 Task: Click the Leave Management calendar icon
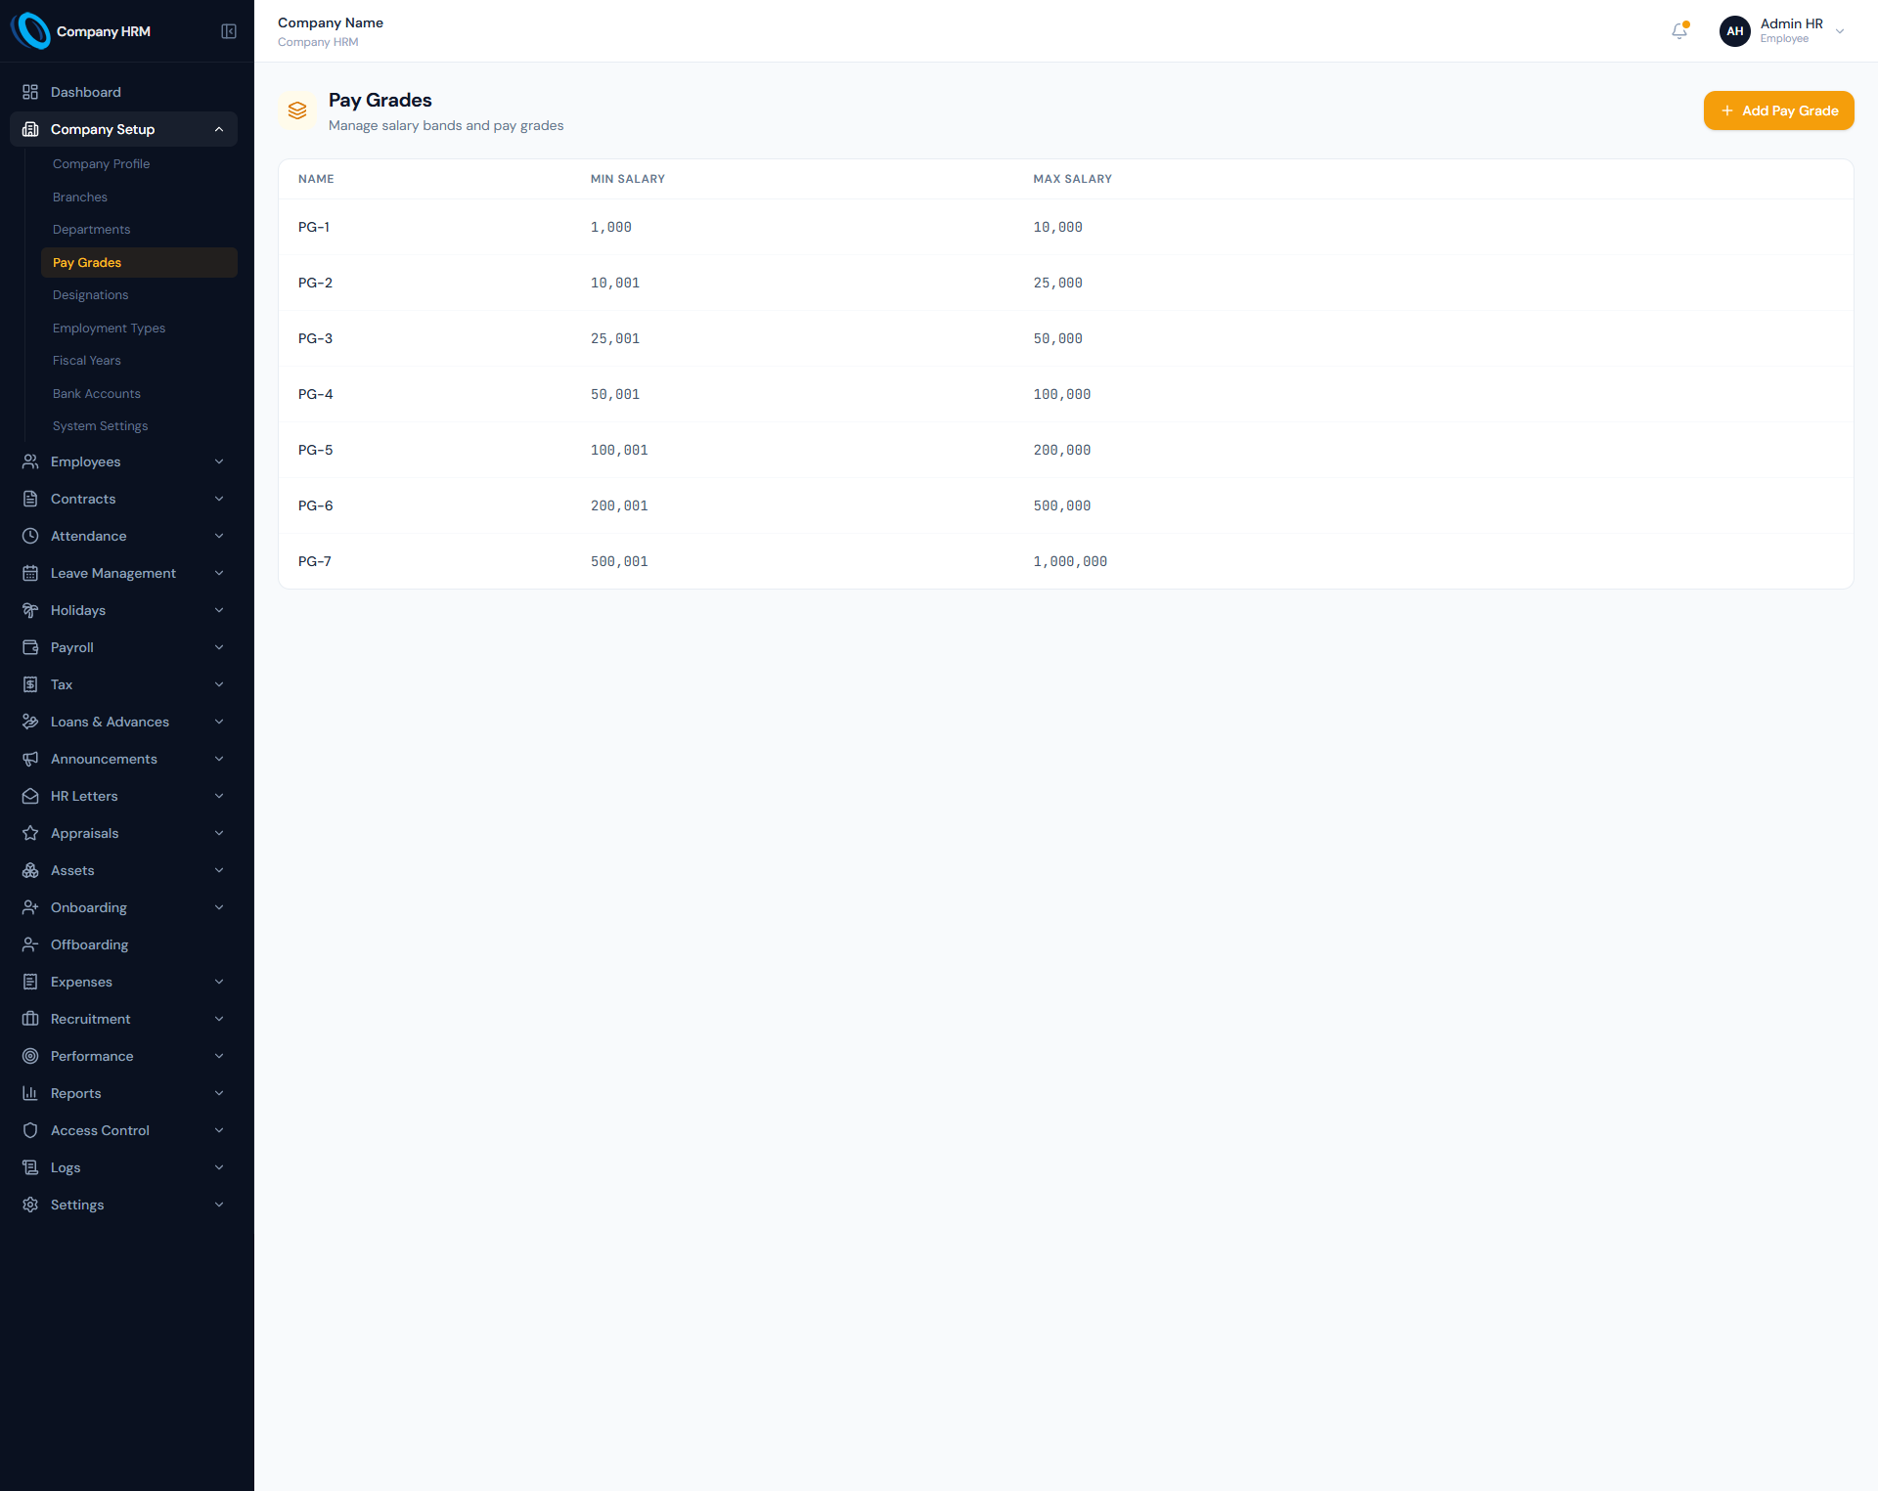coord(30,573)
